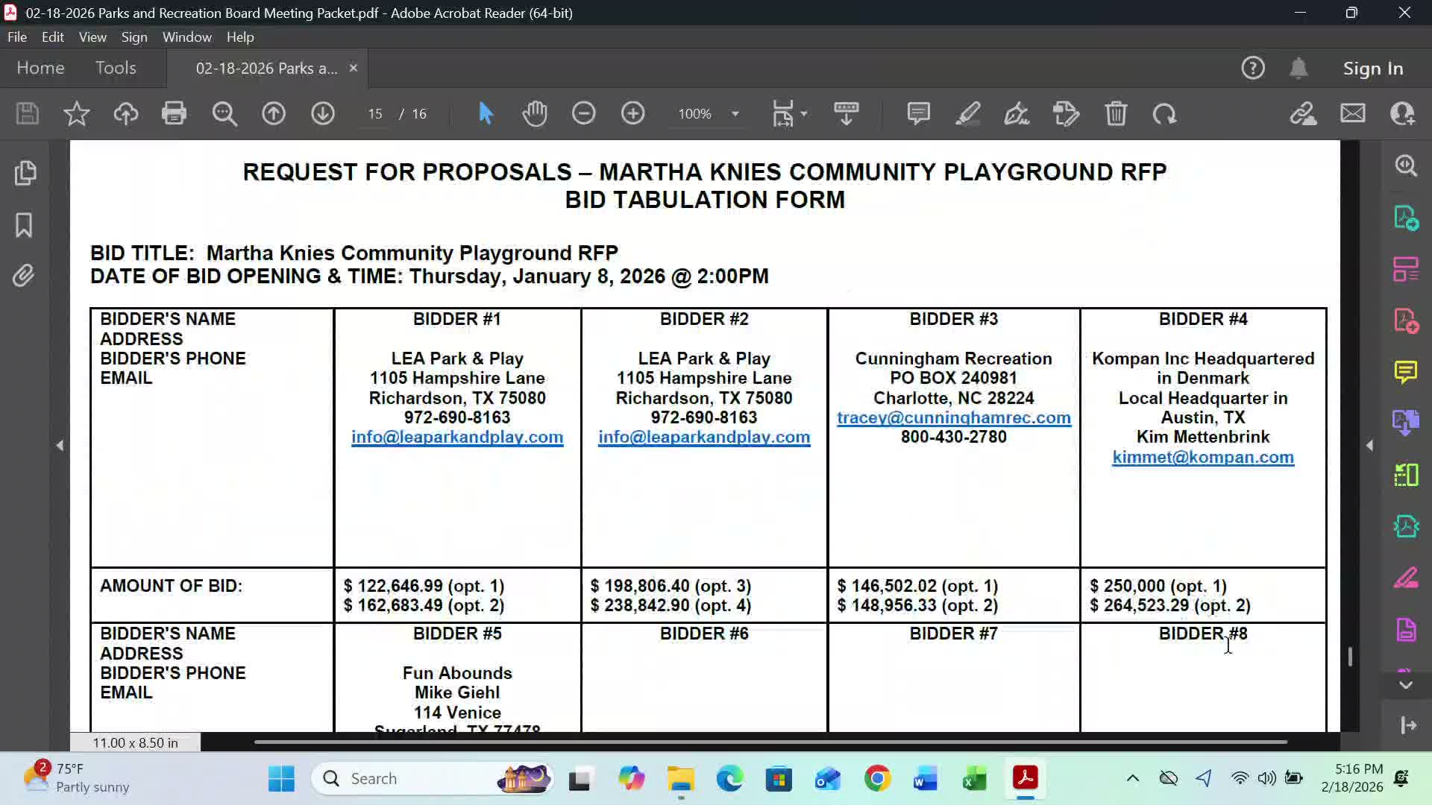Open the attachments paperclip panel
Viewport: 1432px width, 805px height.
coord(24,276)
